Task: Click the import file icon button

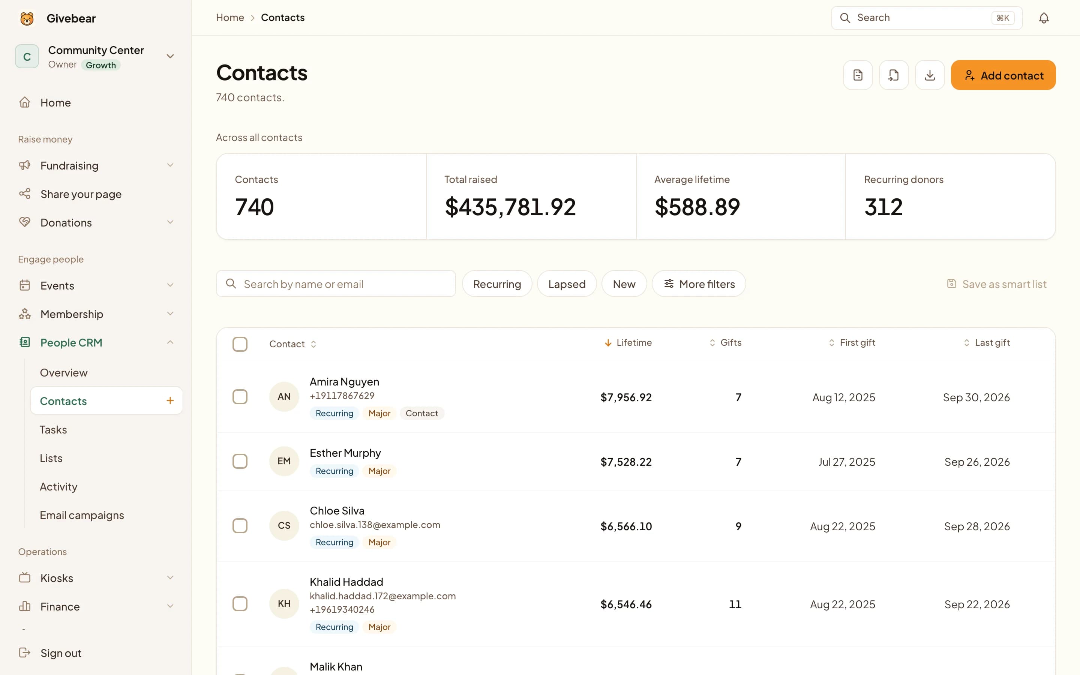Action: [894, 75]
